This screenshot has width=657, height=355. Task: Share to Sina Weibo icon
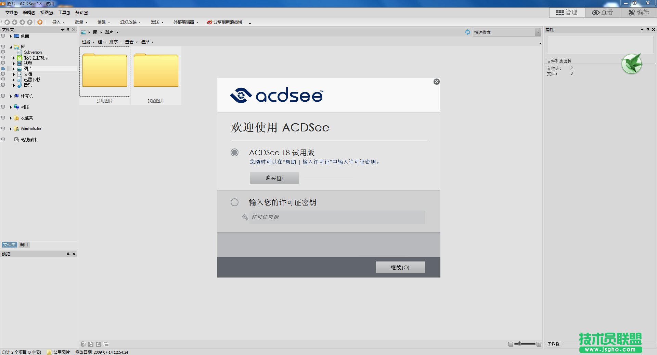[209, 22]
